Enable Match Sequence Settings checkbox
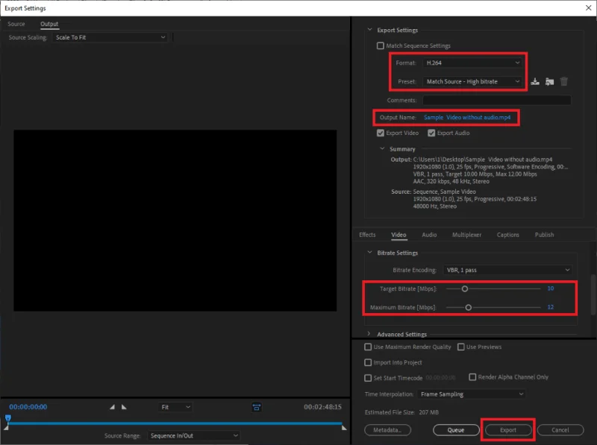The image size is (597, 445). pos(380,45)
